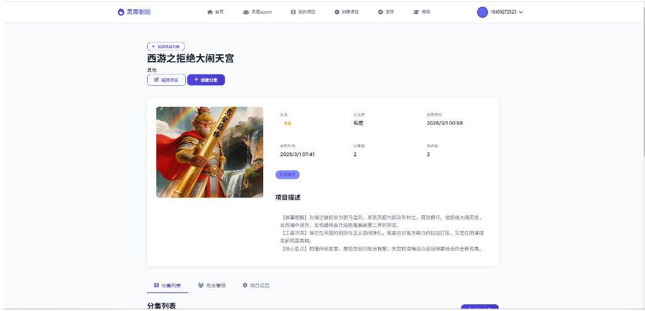Click the 【故事梗概】 description paragraph
This screenshot has height=311, width=645.
coord(381,221)
